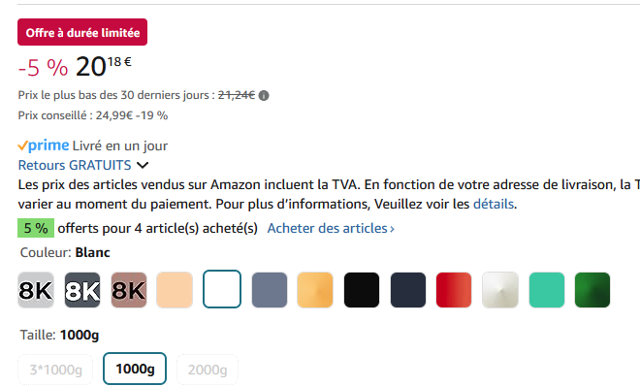Image resolution: width=640 pixels, height=387 pixels.
Task: Choose the 2000g size option
Action: click(208, 370)
